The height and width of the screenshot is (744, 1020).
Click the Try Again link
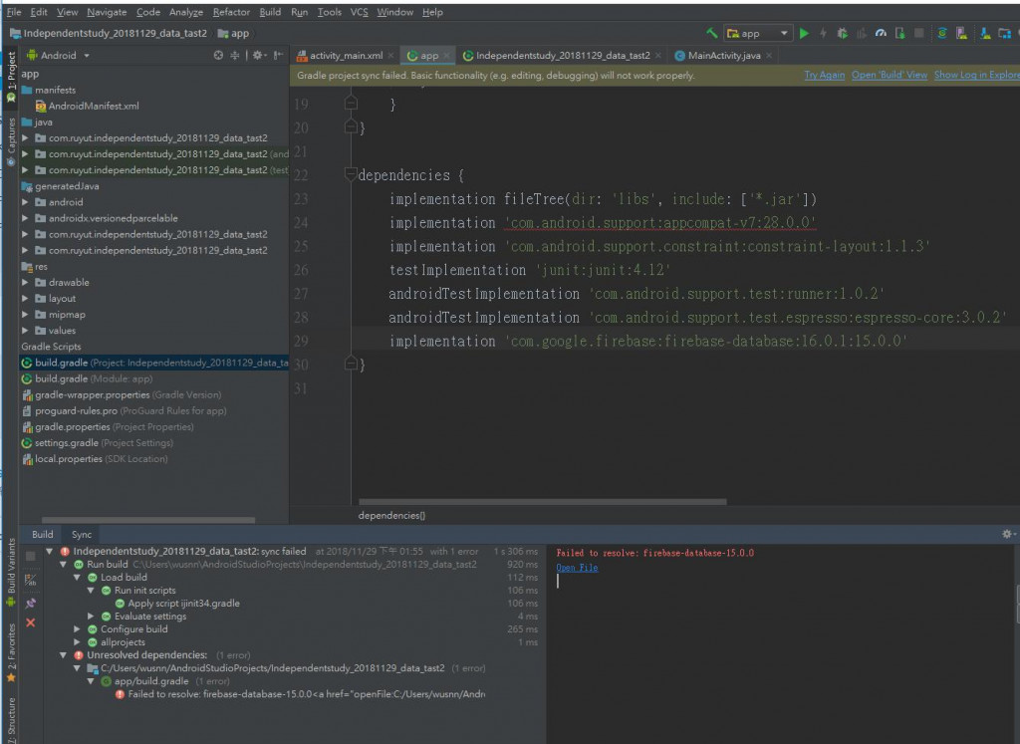[x=824, y=75]
